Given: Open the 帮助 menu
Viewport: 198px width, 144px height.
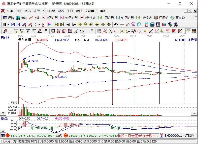Looking at the screenshot, I should point(103,11).
